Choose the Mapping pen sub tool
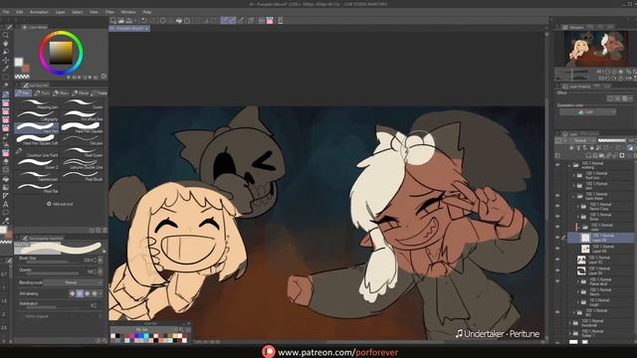Image resolution: width=637 pixels, height=358 pixels. click(x=37, y=104)
